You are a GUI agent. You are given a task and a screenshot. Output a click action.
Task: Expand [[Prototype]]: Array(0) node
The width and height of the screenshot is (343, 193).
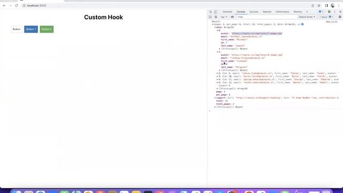tap(218, 88)
